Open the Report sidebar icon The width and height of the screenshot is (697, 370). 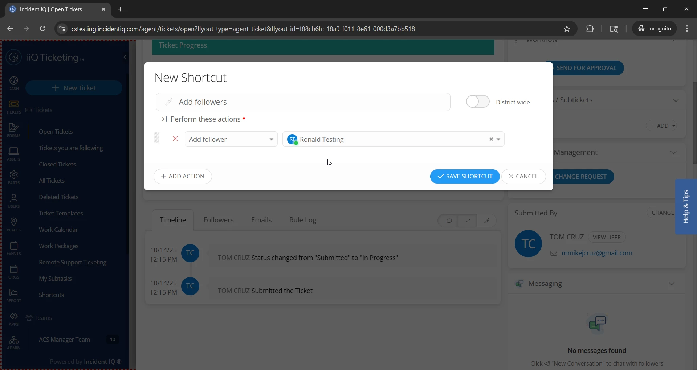(13, 295)
